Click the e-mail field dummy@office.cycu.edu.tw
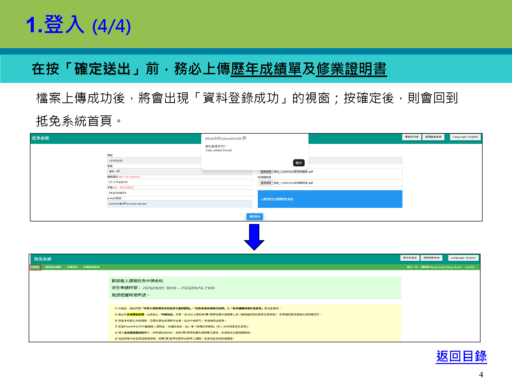Screen dimensions: 512x384 coord(179,204)
